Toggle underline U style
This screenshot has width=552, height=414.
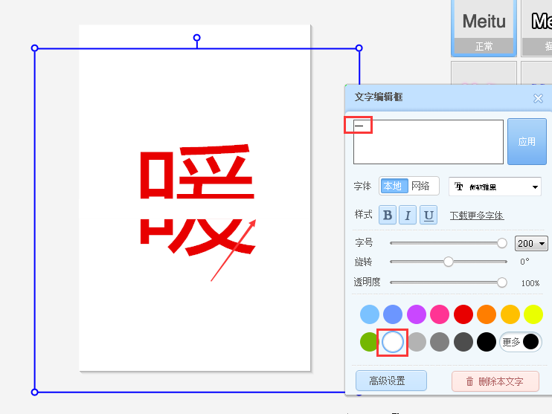pyautogui.click(x=429, y=215)
